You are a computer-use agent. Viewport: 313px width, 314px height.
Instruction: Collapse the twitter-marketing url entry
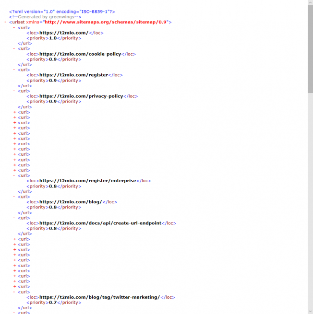14,292
